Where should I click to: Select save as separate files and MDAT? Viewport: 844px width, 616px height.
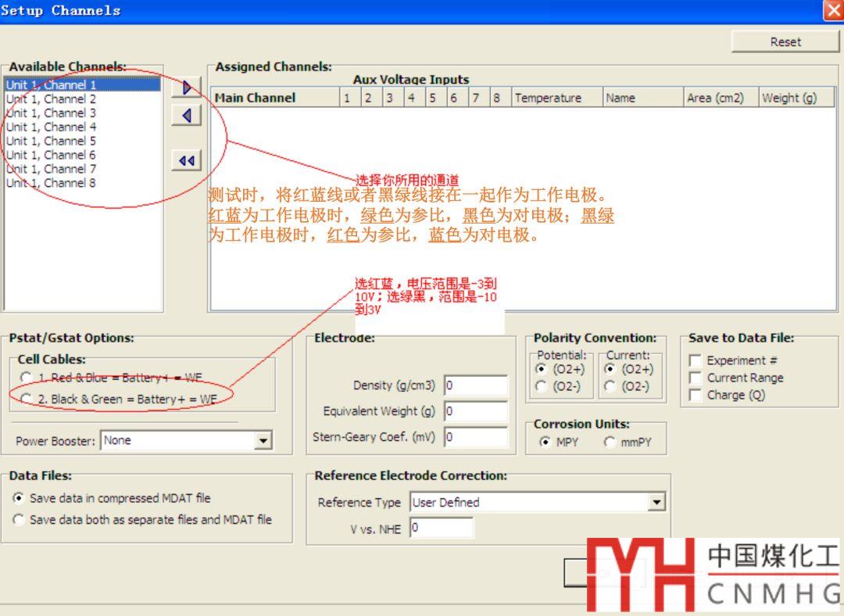click(19, 520)
